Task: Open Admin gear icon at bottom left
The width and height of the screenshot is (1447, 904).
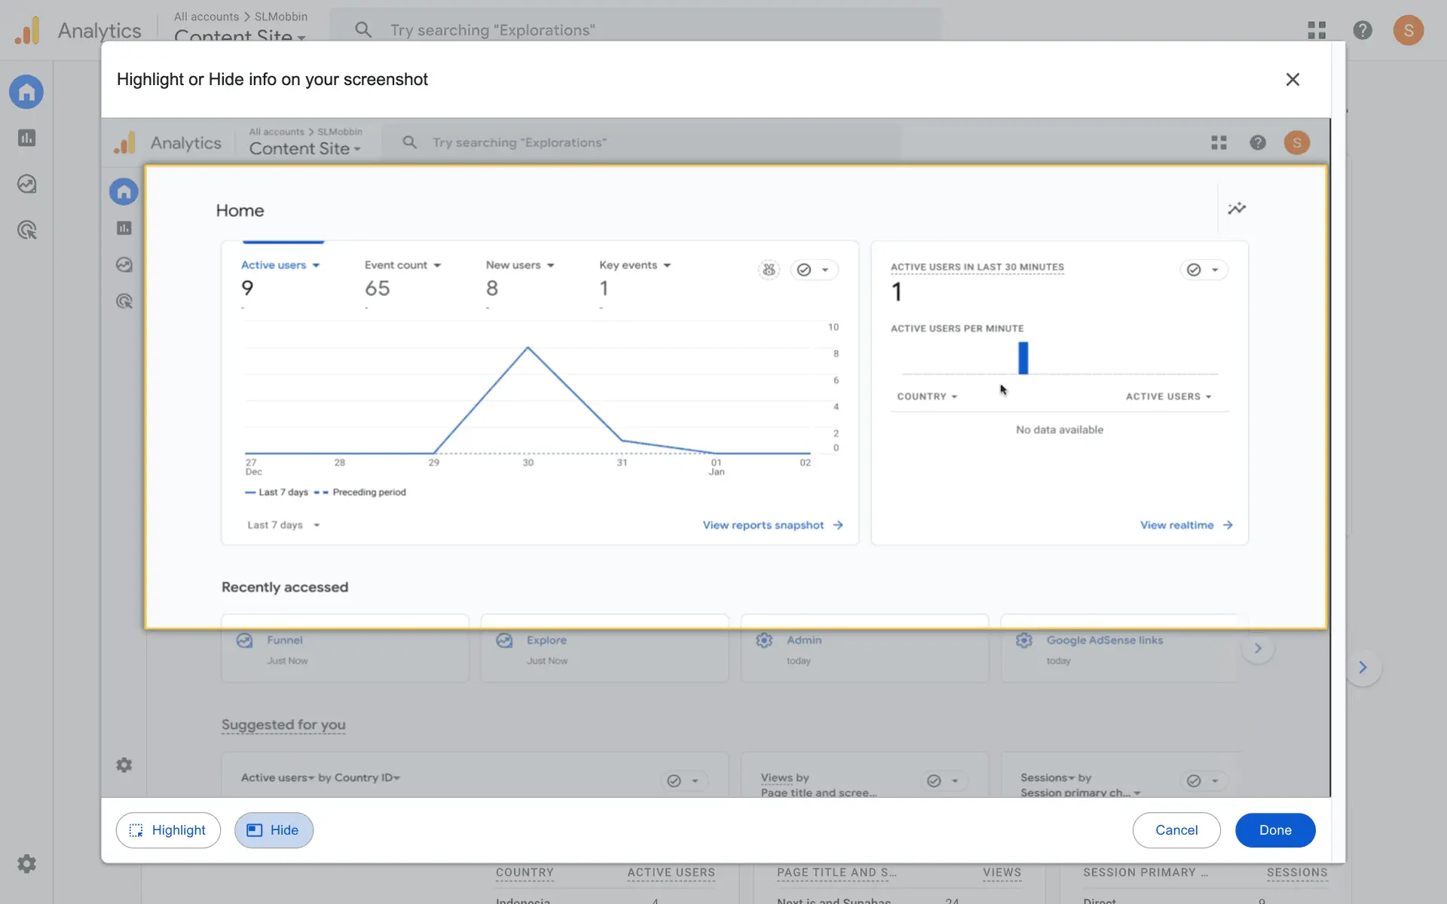Action: 26,863
